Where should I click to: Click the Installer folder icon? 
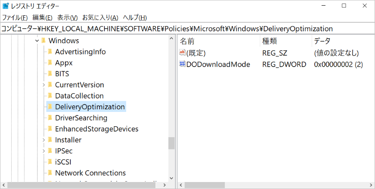coord(50,140)
